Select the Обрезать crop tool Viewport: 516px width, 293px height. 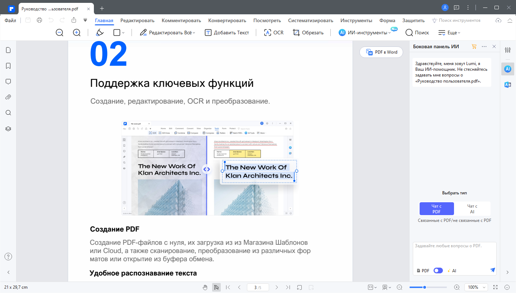[308, 33]
